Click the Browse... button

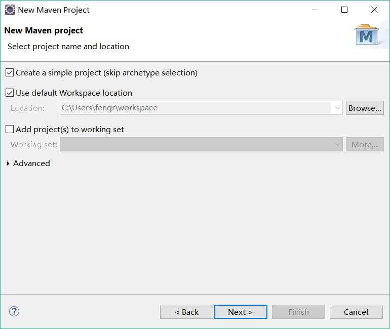365,108
